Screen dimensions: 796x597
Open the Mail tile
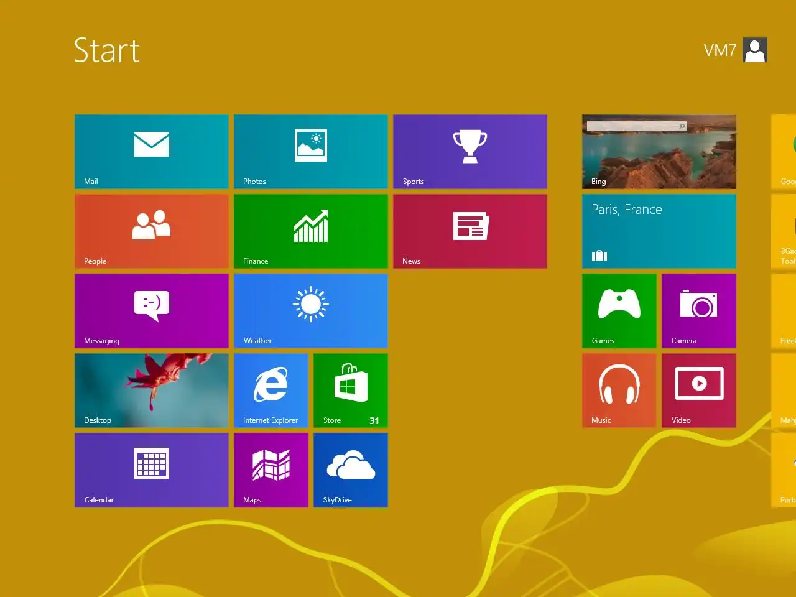tap(152, 152)
